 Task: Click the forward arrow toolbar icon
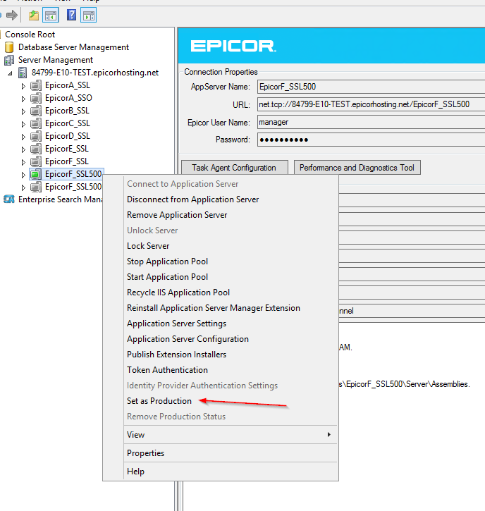(x=12, y=15)
